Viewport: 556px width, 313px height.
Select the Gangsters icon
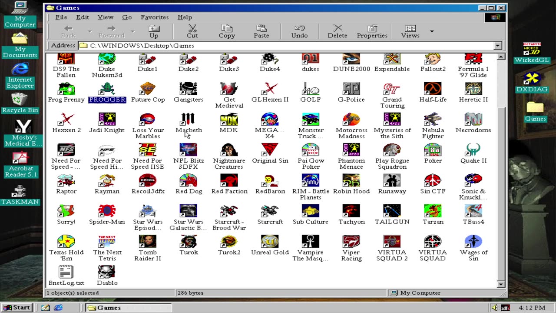point(189,89)
